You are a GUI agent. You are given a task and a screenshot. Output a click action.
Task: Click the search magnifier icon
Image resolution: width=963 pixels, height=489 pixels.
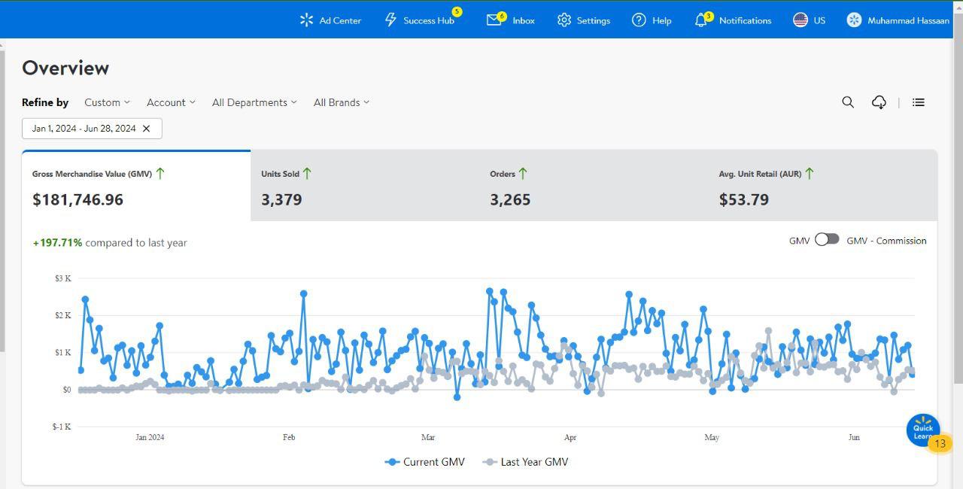(848, 102)
